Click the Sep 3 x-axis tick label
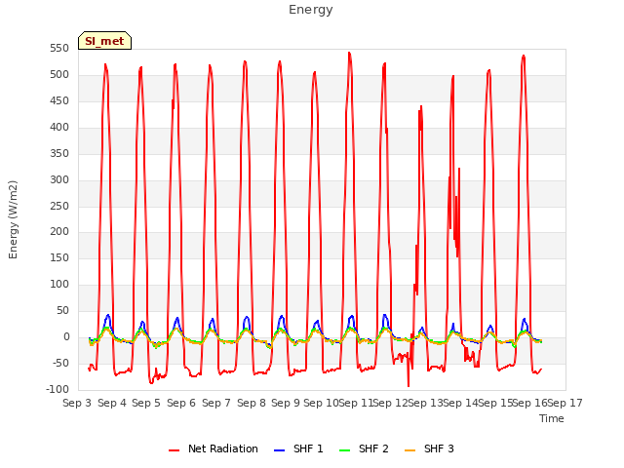 77,403
